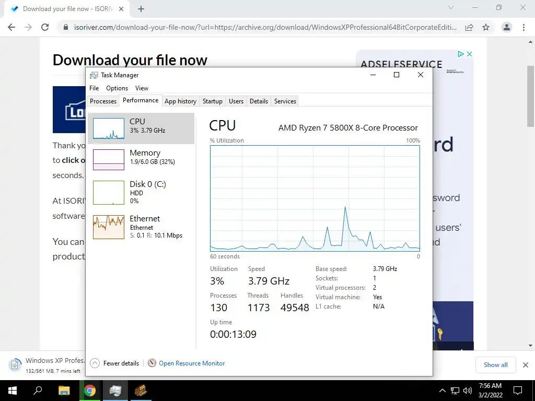Screen dimensions: 535x401
Task: Click the up time value 0:00:13:09
Action: (x=233, y=334)
